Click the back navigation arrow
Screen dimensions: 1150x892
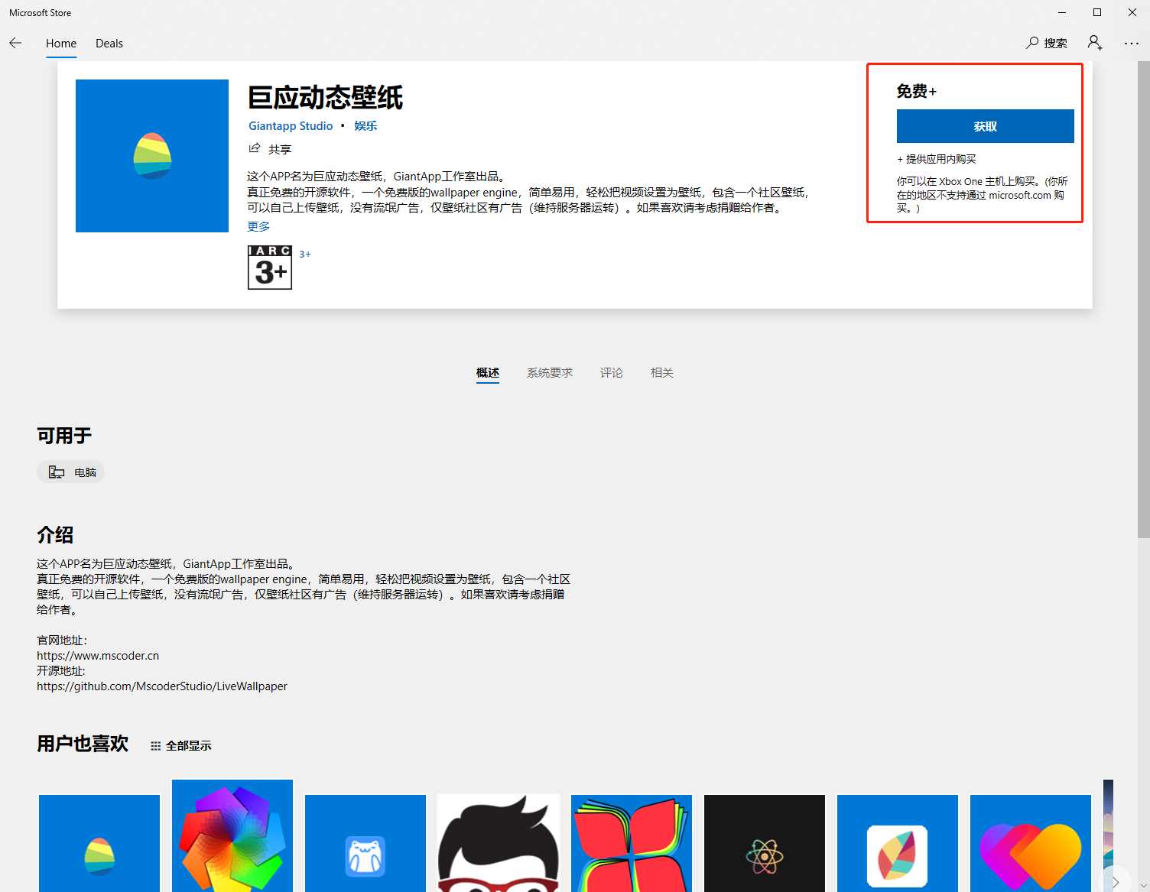tap(15, 43)
